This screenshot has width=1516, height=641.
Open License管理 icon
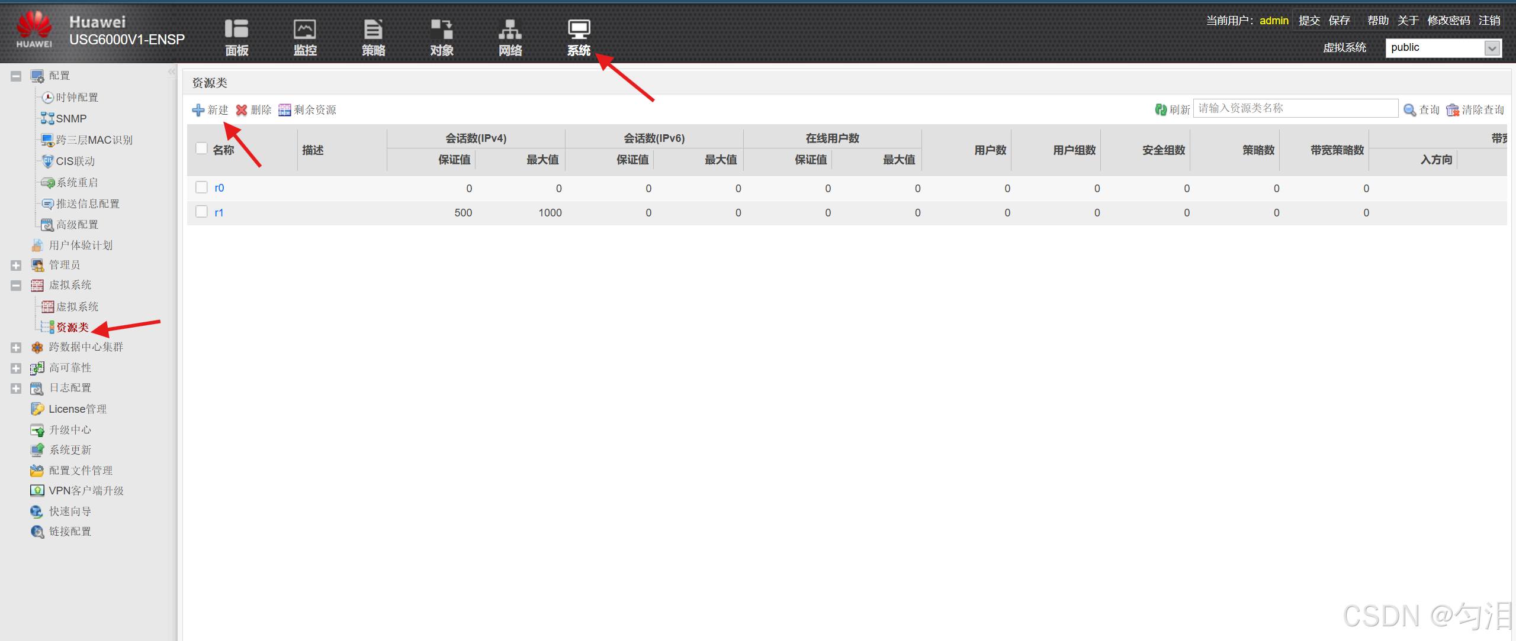click(37, 409)
